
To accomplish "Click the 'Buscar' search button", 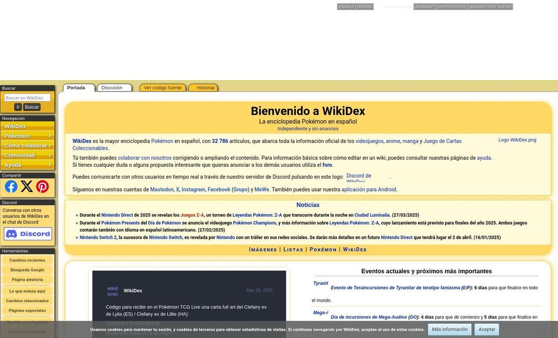I will 32,107.
